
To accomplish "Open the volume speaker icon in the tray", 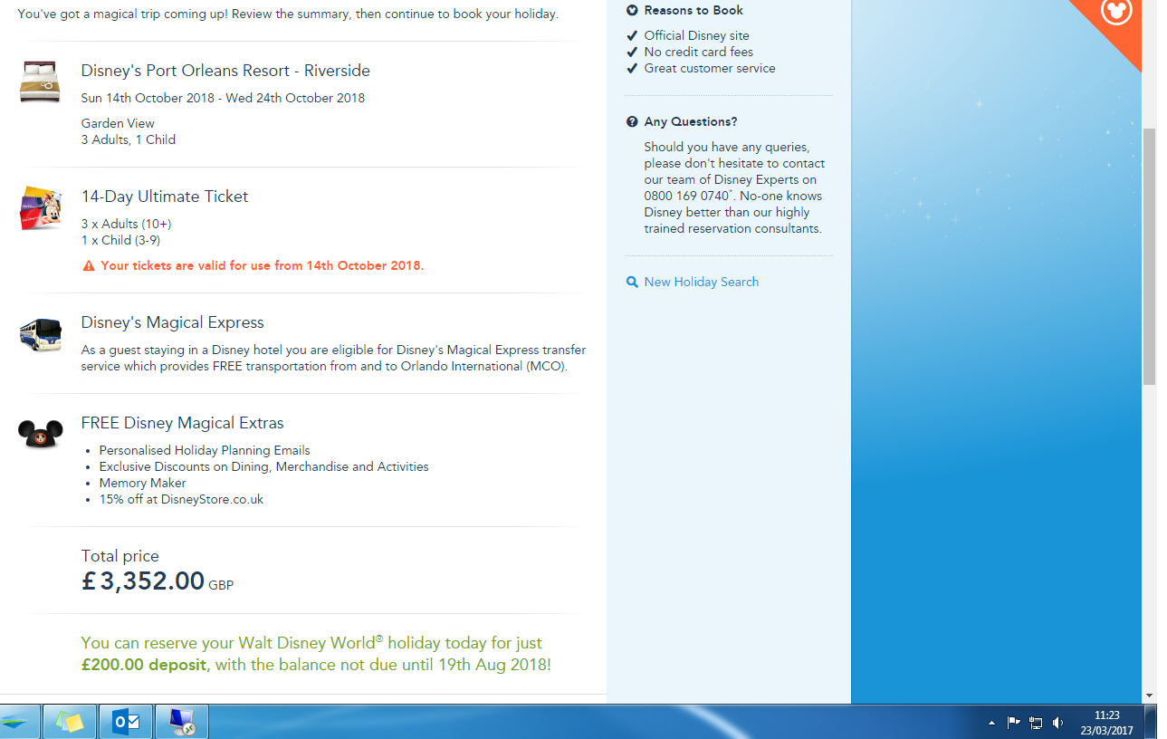I will (x=1058, y=723).
